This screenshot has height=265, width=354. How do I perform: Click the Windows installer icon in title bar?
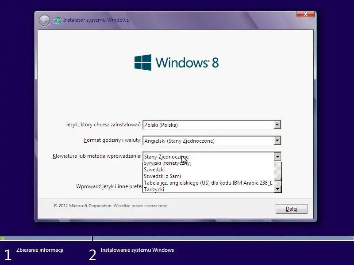58,20
